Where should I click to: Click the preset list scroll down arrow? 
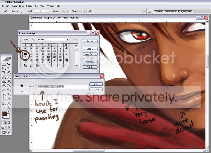coord(76,65)
